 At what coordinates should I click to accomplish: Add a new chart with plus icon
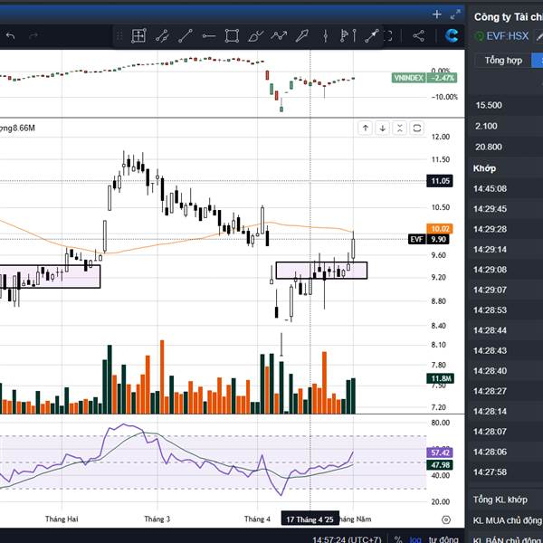(x=437, y=14)
